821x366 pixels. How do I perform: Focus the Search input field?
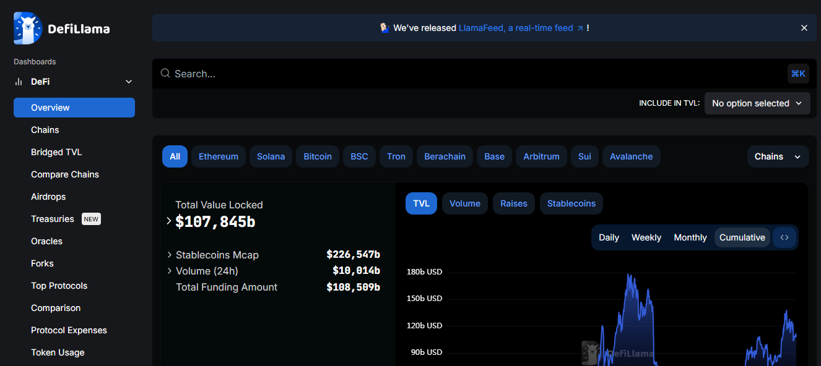471,74
